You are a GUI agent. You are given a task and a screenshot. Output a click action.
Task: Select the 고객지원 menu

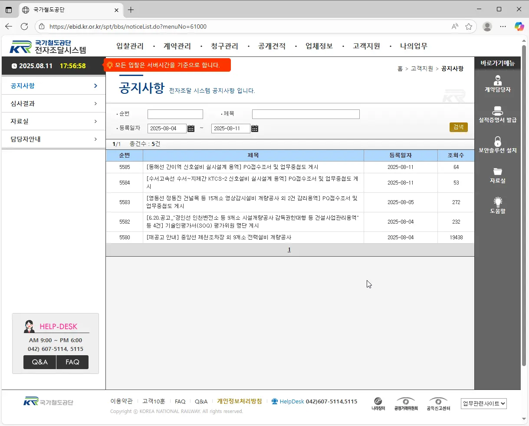click(367, 46)
